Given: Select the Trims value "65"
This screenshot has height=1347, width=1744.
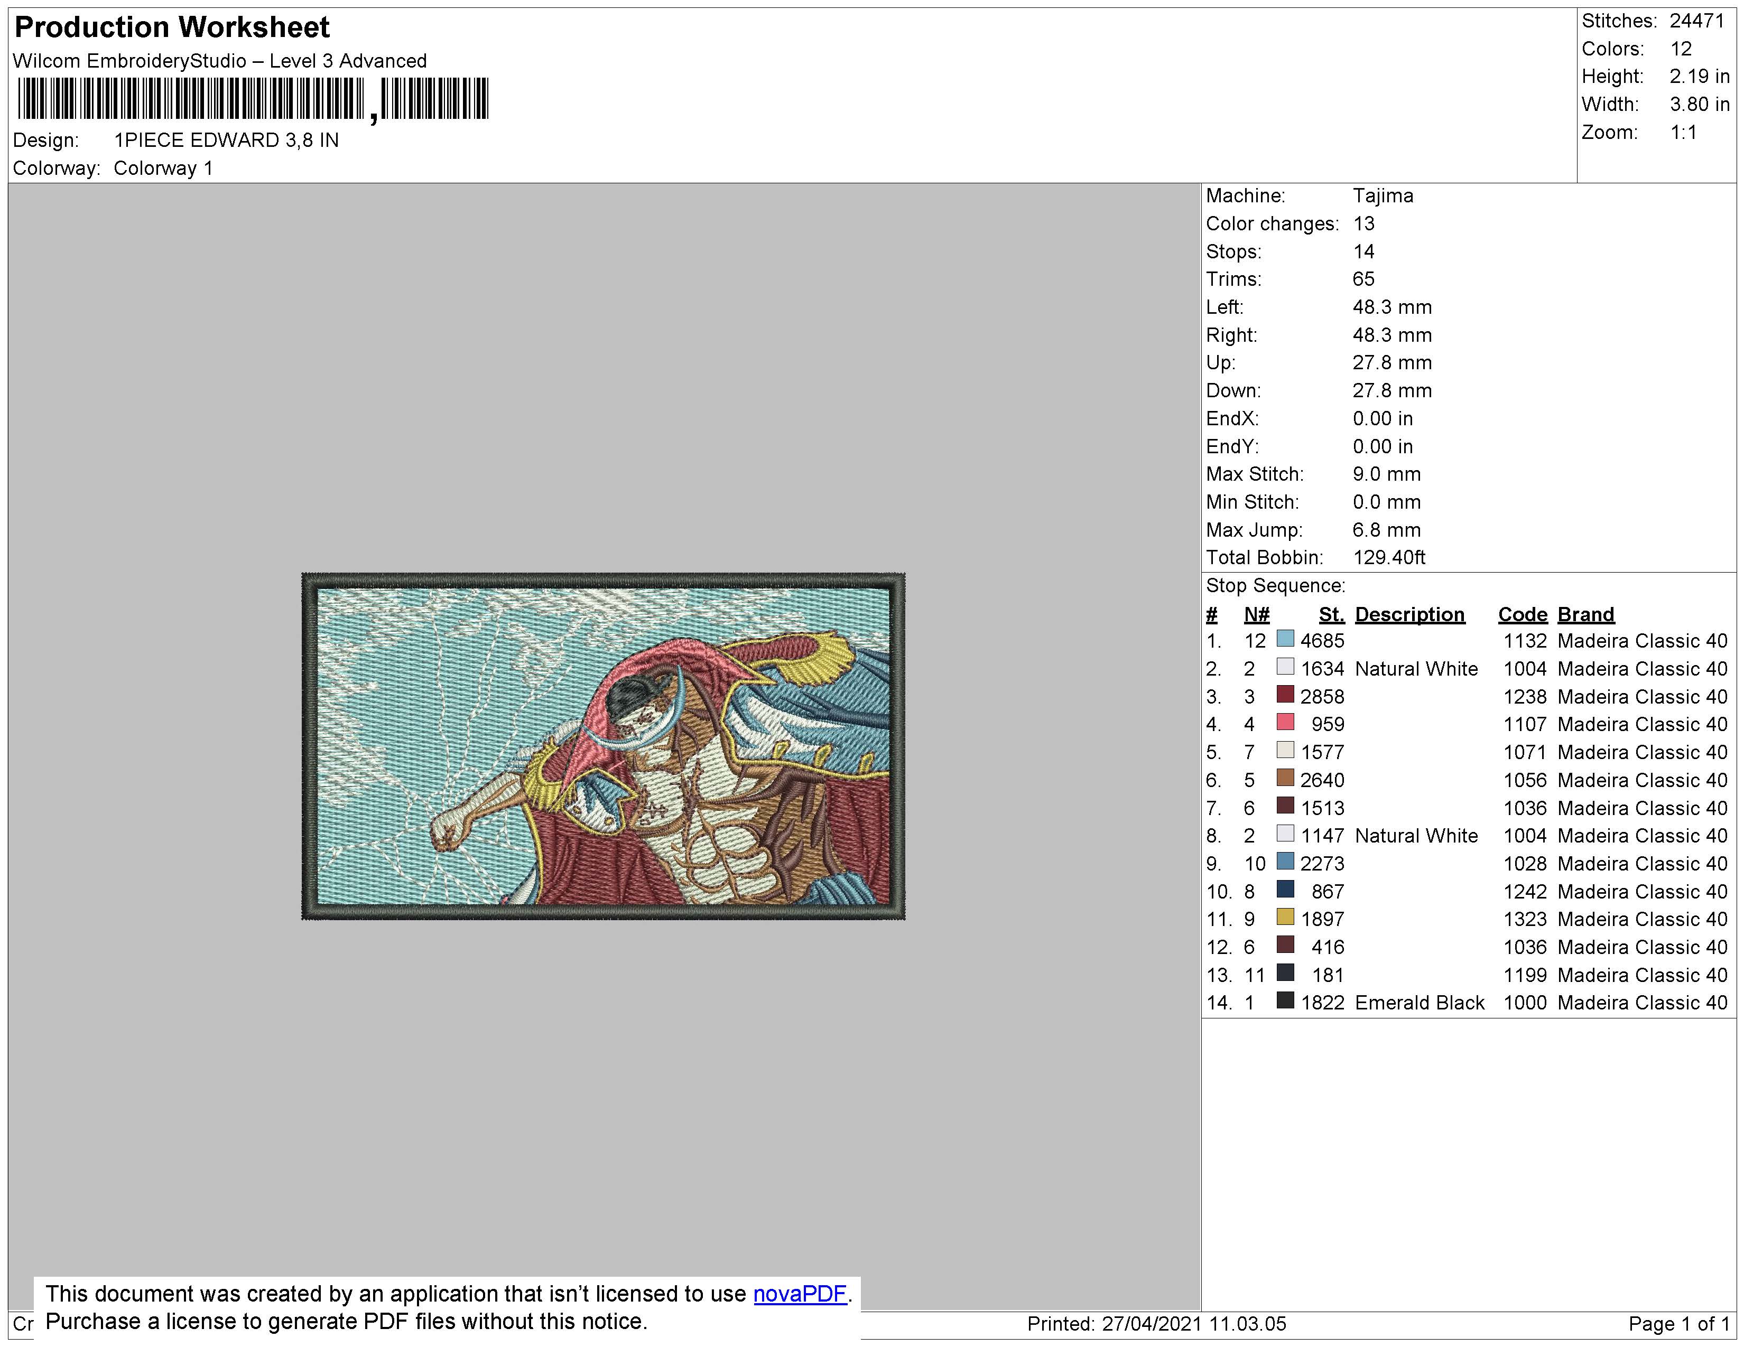Looking at the screenshot, I should pyautogui.click(x=1363, y=279).
